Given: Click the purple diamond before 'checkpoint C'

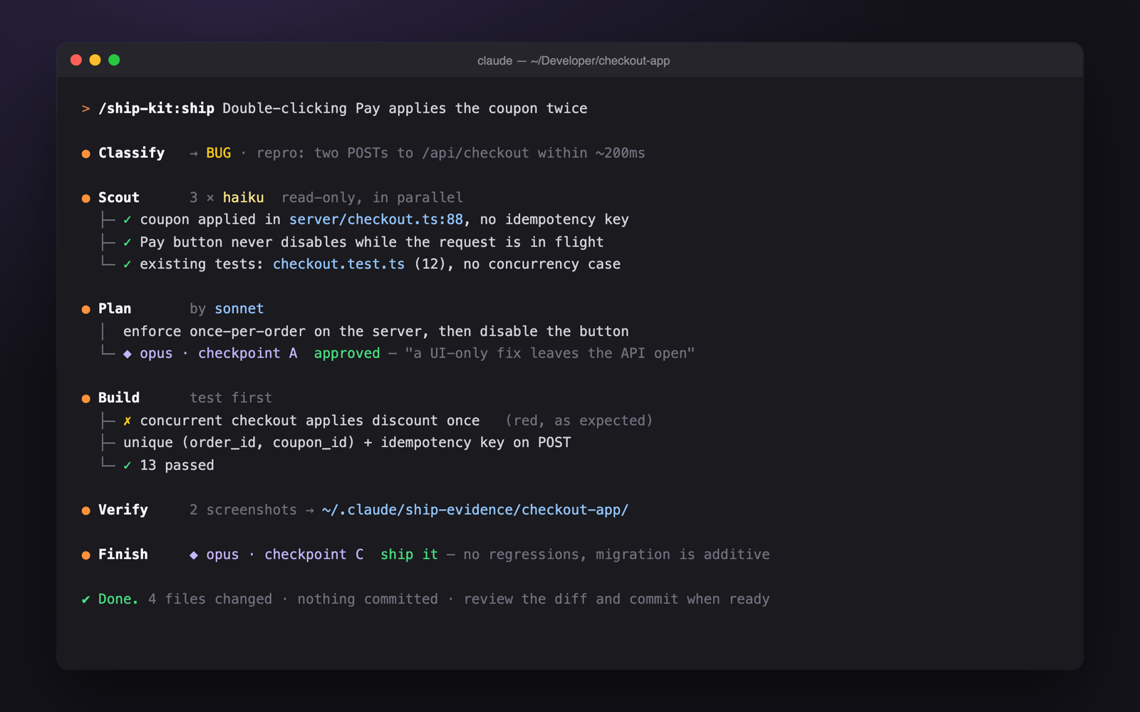Looking at the screenshot, I should [x=193, y=555].
